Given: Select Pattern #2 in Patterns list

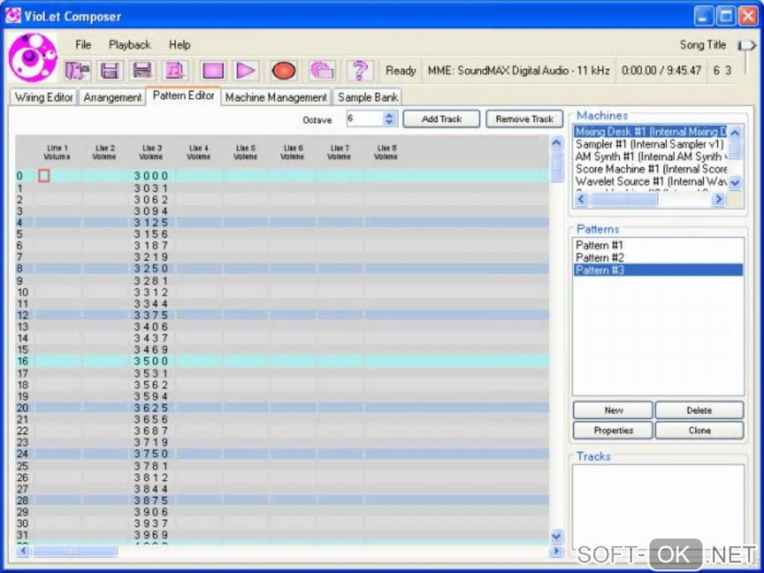Looking at the screenshot, I should (658, 258).
